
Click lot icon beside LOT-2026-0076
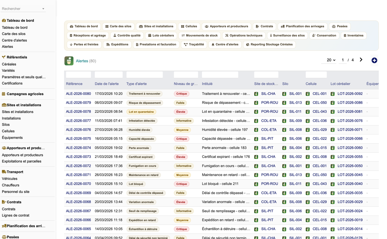(333, 121)
